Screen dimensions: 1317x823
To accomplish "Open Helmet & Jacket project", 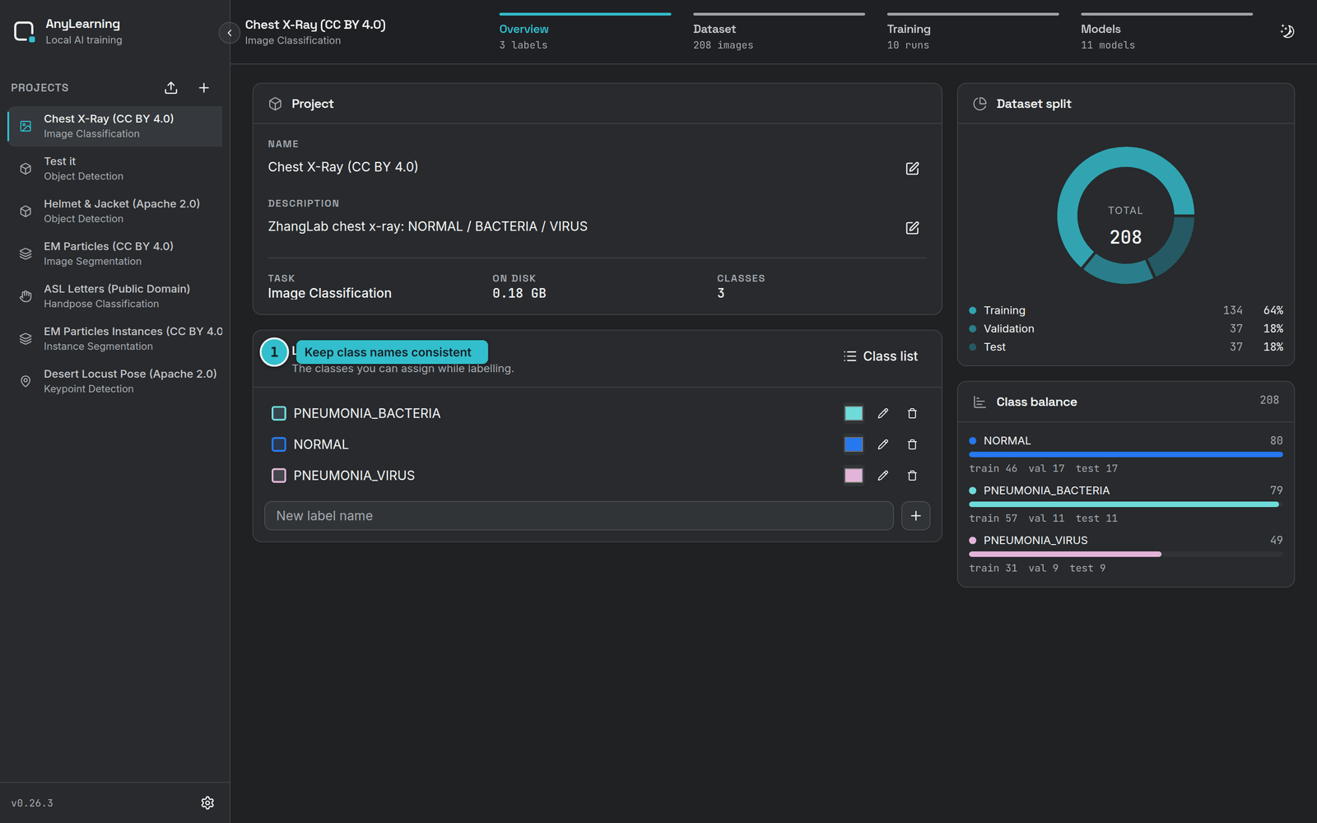I will [x=115, y=212].
